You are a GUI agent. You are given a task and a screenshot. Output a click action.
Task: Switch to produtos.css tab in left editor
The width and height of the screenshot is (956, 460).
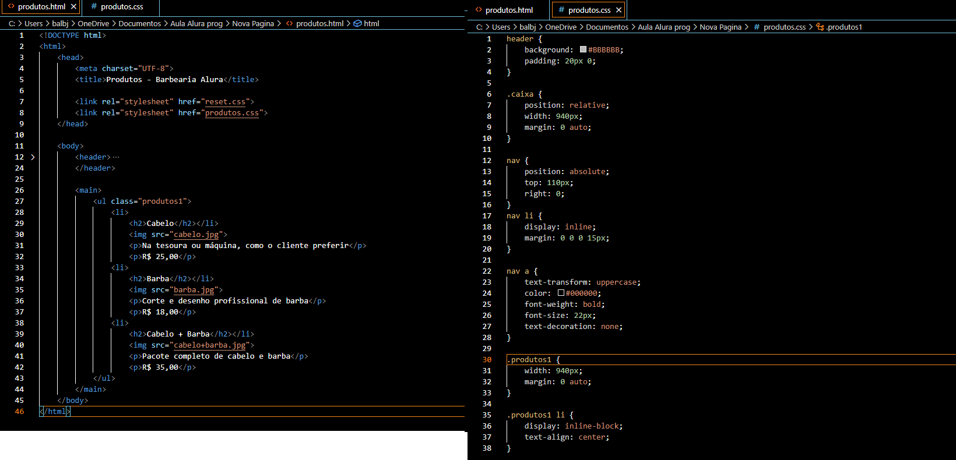[x=121, y=7]
